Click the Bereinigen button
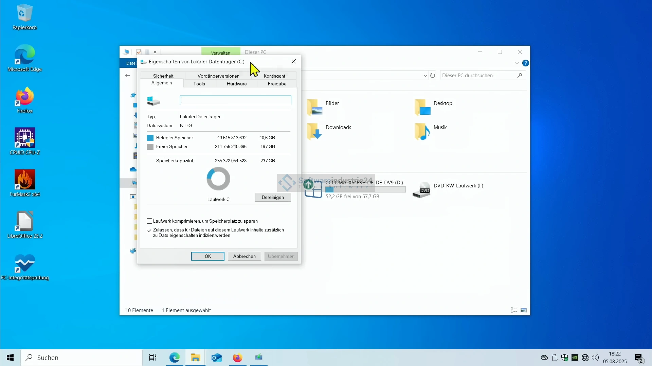652x366 pixels. click(x=273, y=197)
